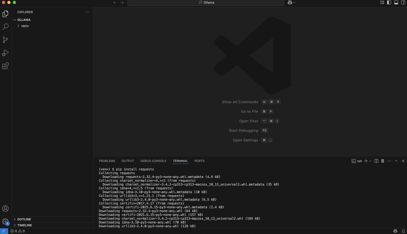
Task: Click the Show All Commands shortcut hint
Action: tap(251, 102)
